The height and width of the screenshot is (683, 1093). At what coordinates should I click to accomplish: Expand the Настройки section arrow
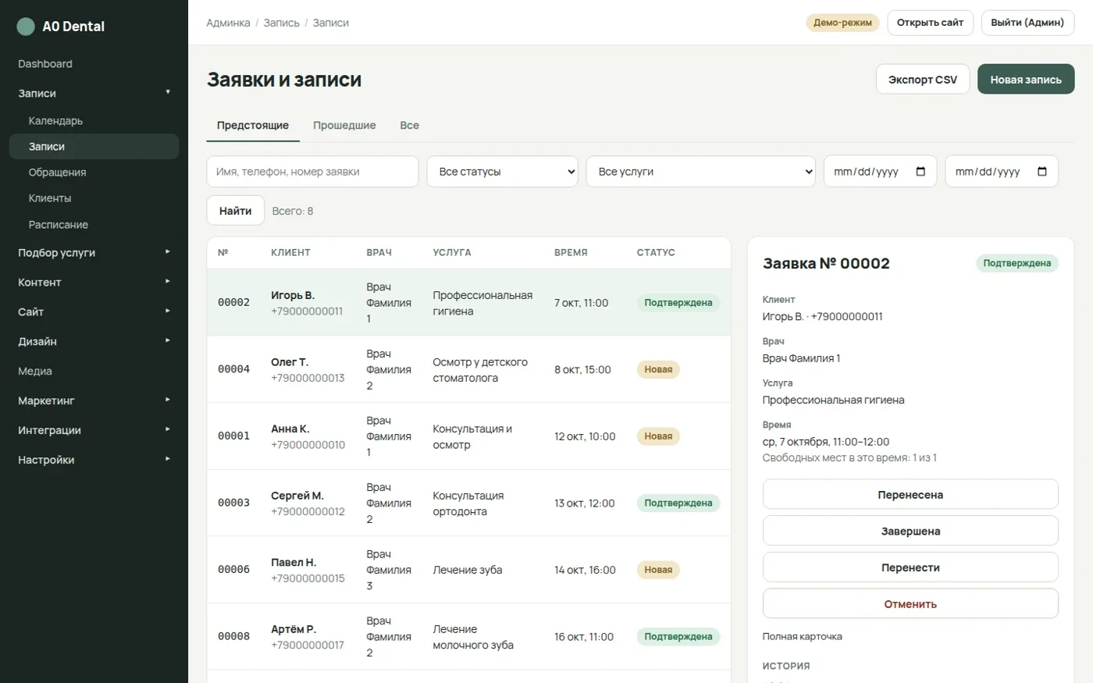click(168, 459)
